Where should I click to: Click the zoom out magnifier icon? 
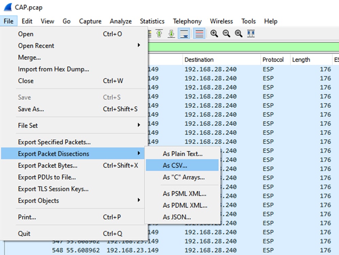click(226, 34)
